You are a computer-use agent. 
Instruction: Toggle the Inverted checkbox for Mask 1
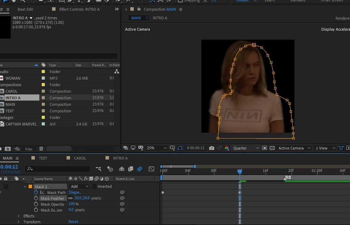point(94,186)
